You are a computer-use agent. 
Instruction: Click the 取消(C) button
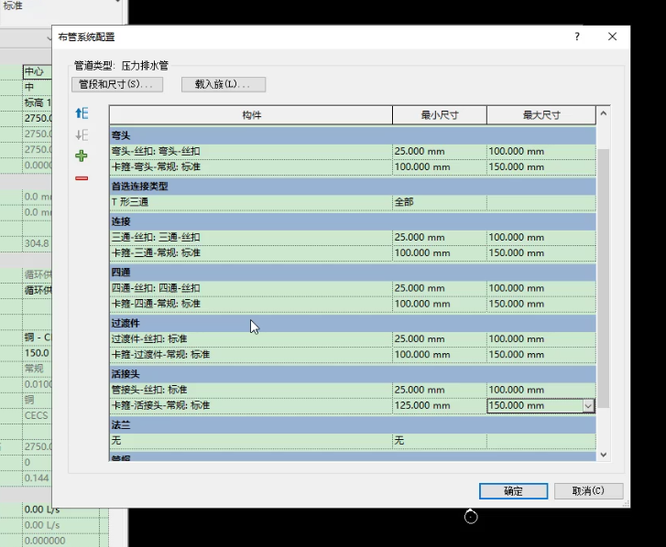588,491
